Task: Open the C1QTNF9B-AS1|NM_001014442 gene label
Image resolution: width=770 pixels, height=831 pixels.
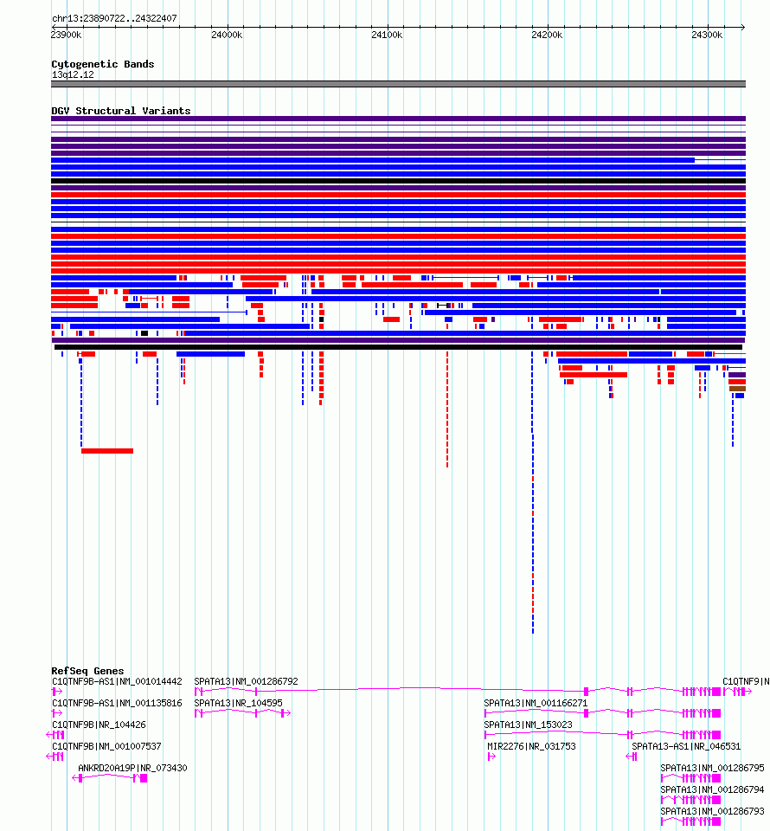Action: tap(117, 681)
